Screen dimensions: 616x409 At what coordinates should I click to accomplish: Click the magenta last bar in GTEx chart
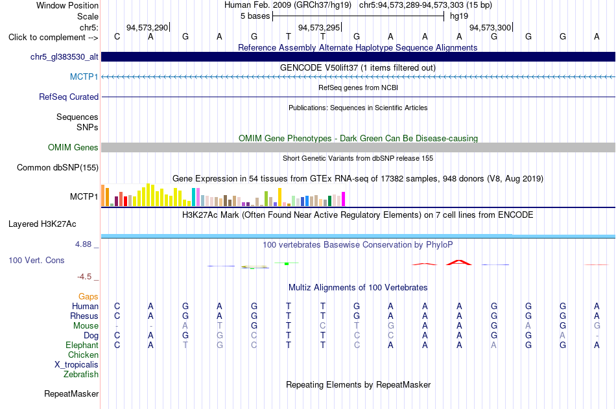[344, 199]
